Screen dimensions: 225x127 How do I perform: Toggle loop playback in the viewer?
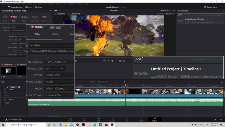click(124, 61)
